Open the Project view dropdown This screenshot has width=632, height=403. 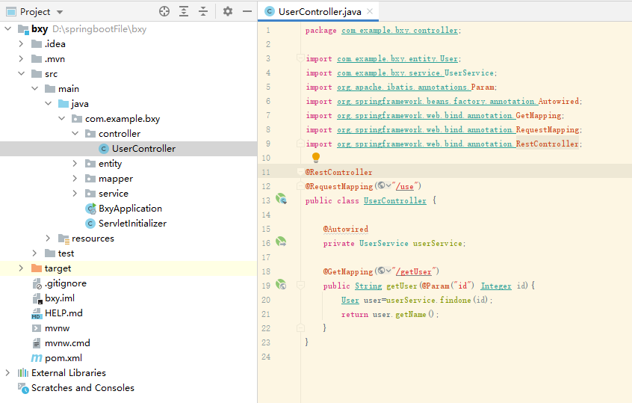point(60,12)
